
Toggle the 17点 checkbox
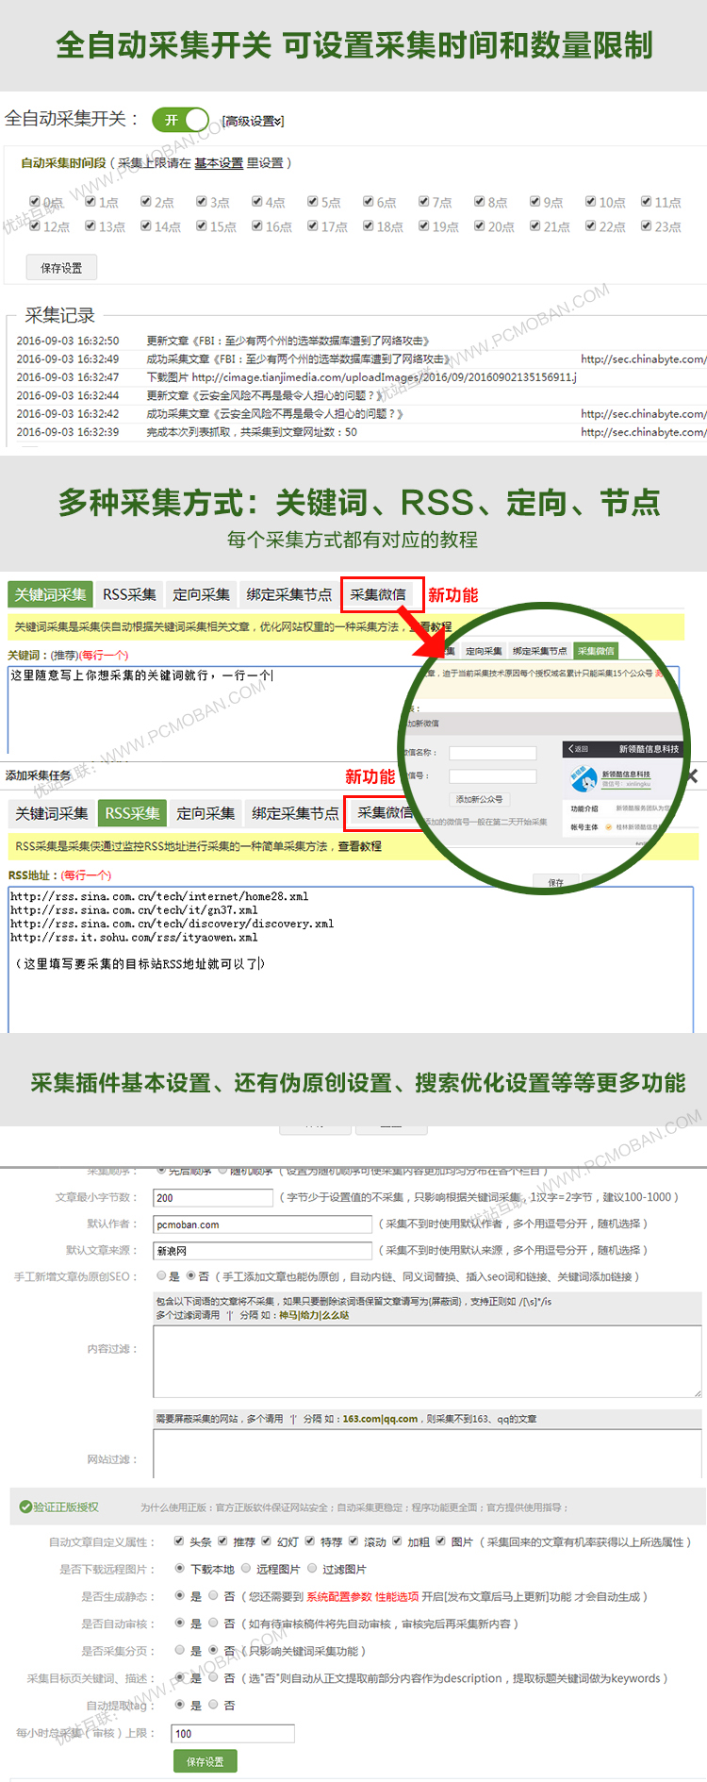313,226
